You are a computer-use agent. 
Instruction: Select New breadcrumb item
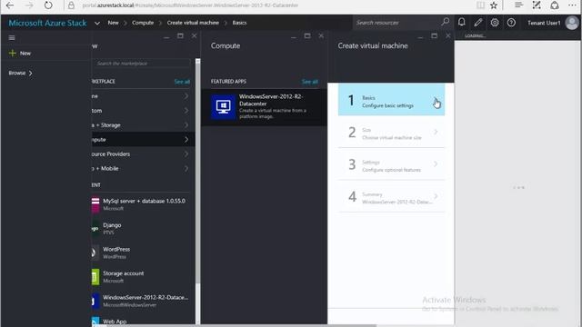(x=113, y=23)
